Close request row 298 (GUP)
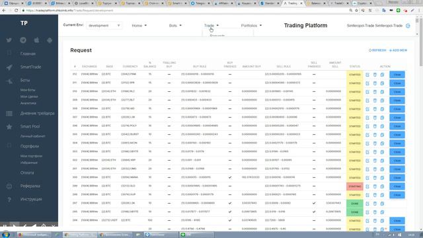This screenshot has height=238, width=423. (397, 195)
